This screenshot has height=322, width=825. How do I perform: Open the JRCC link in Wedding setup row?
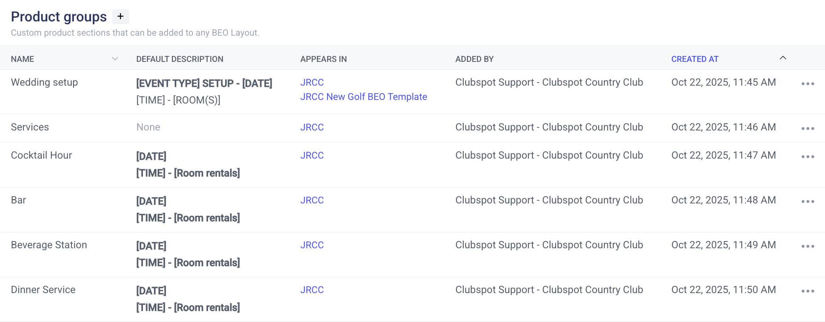point(312,82)
